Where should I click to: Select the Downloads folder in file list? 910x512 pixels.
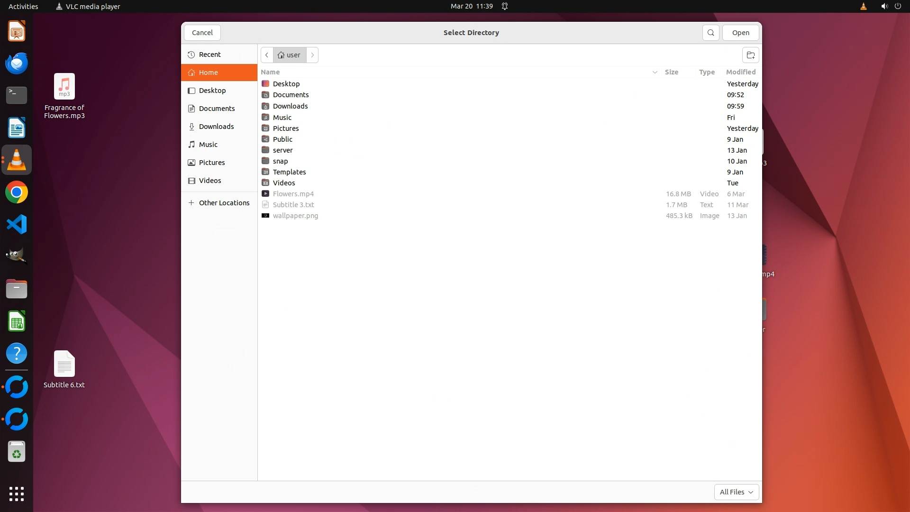tap(290, 106)
